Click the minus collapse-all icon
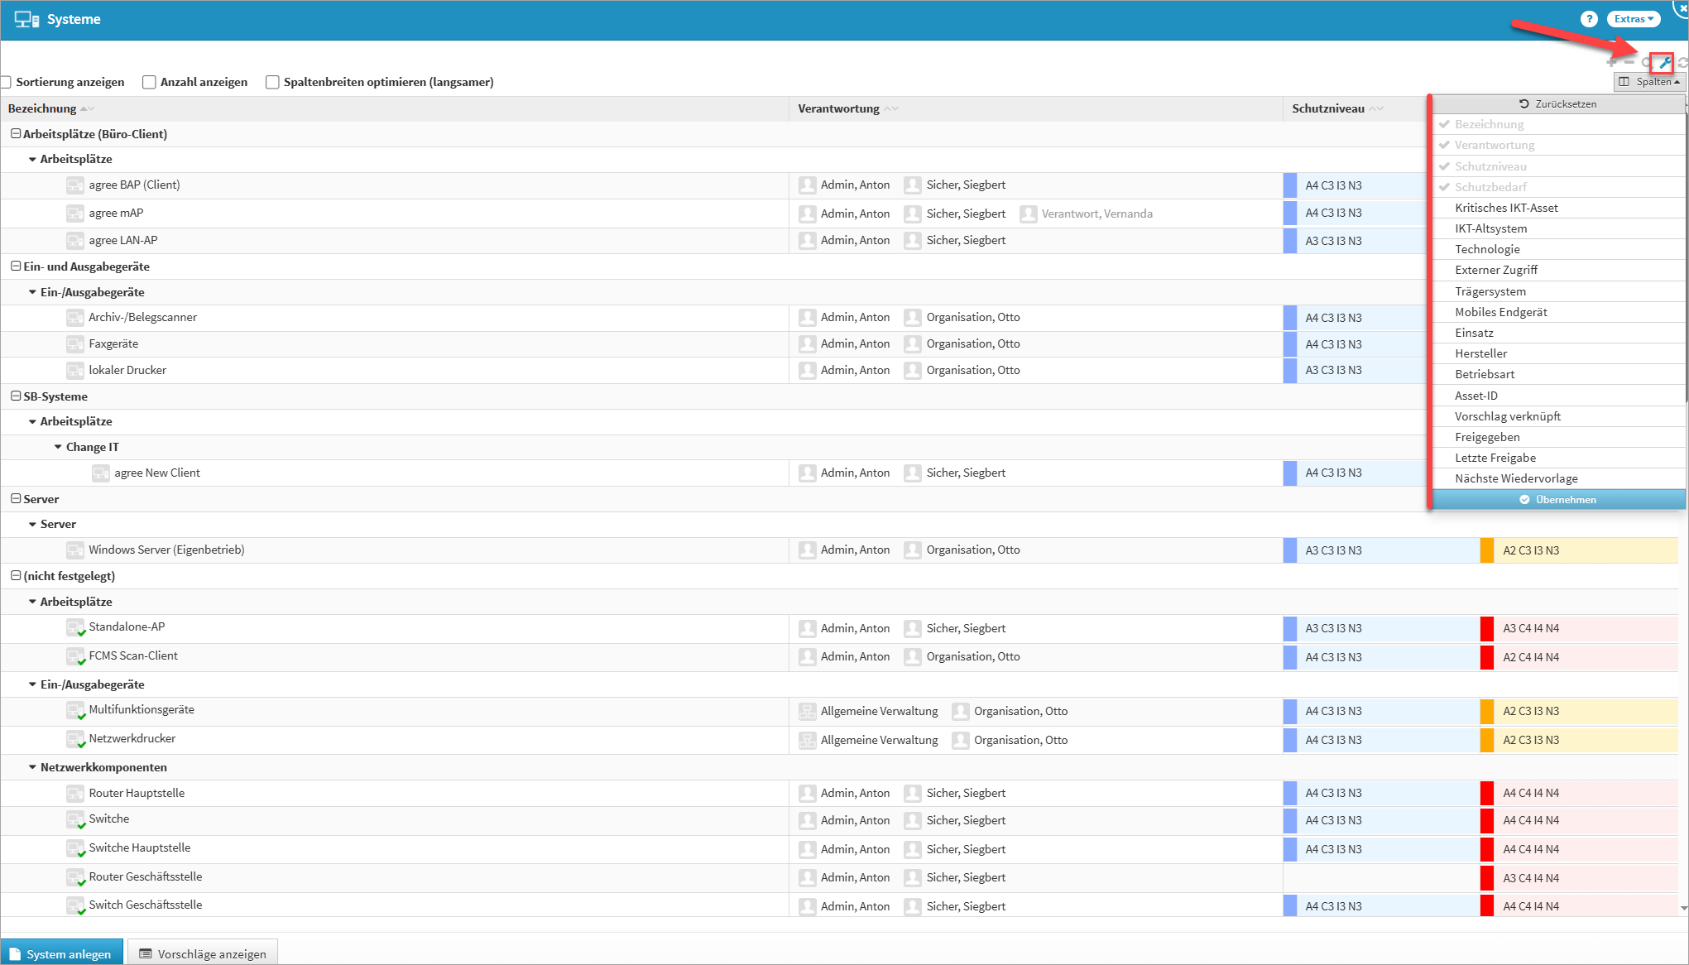This screenshot has height=965, width=1689. 1629,63
